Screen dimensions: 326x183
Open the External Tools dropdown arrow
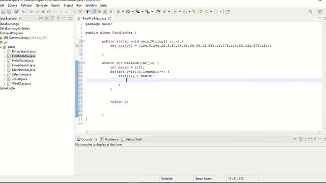pos(152,12)
